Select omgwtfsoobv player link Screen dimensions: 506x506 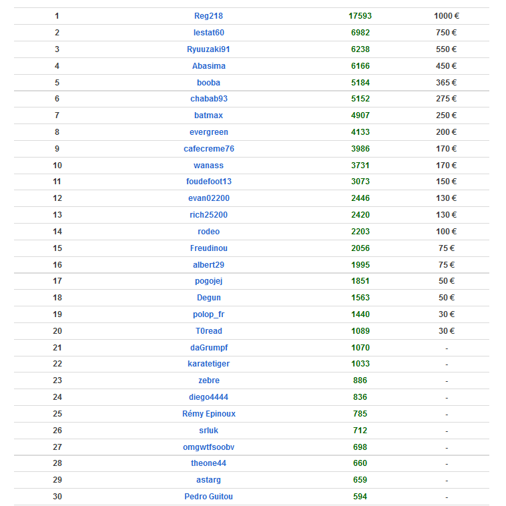208,447
